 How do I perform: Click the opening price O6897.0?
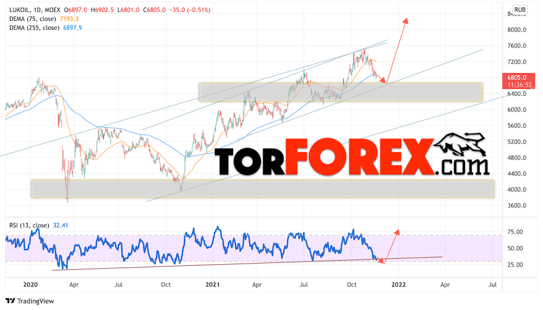[x=76, y=10]
